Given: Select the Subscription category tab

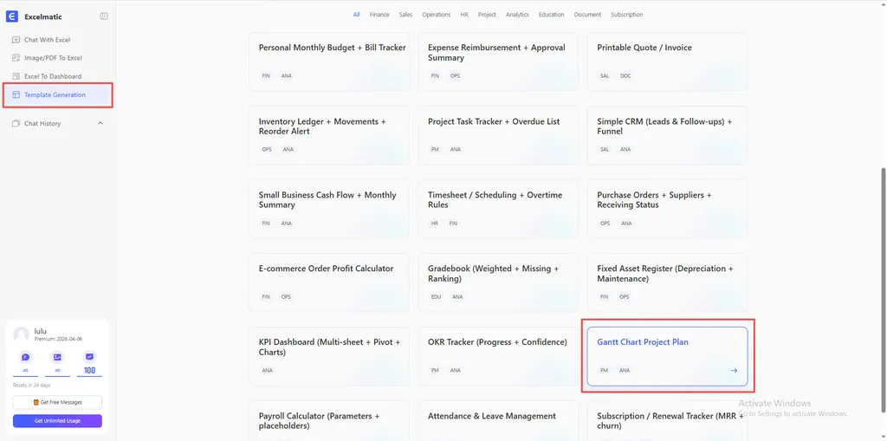Looking at the screenshot, I should 626,15.
